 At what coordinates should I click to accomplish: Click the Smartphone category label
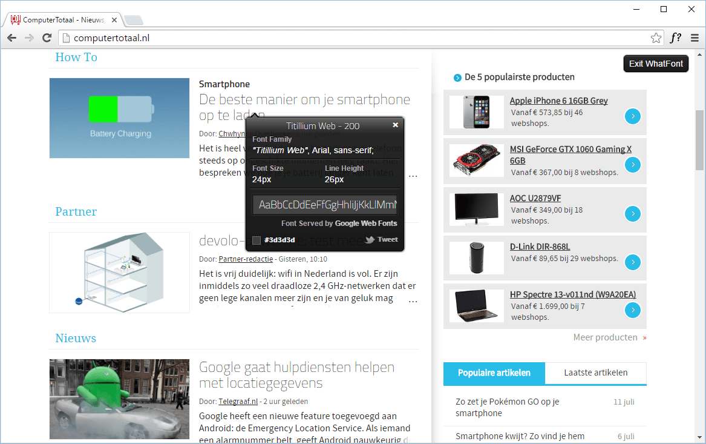click(224, 84)
